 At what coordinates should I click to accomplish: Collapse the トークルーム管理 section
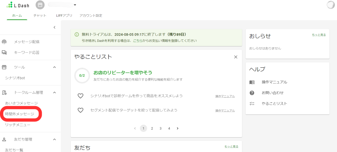pos(55,93)
